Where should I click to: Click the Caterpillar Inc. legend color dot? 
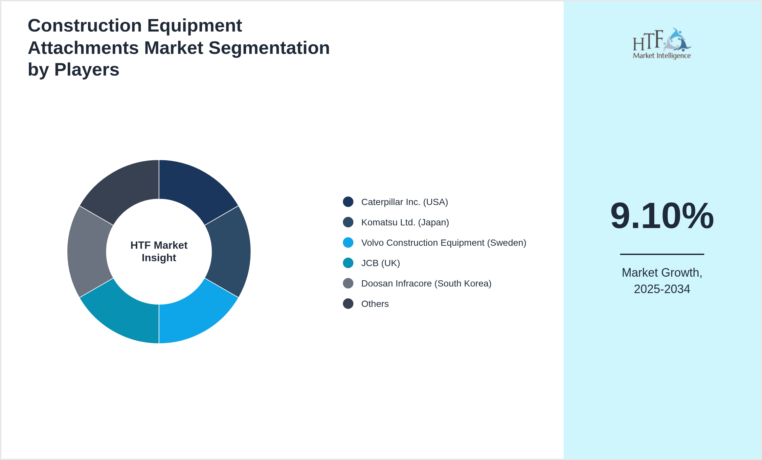point(348,202)
